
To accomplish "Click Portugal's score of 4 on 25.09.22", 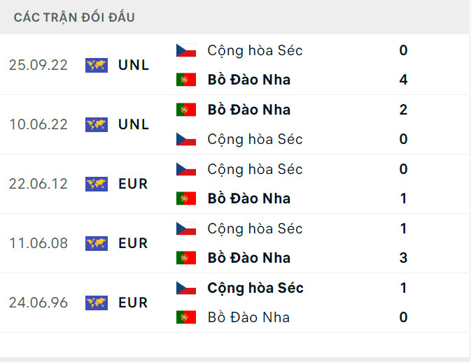I will 403,80.
